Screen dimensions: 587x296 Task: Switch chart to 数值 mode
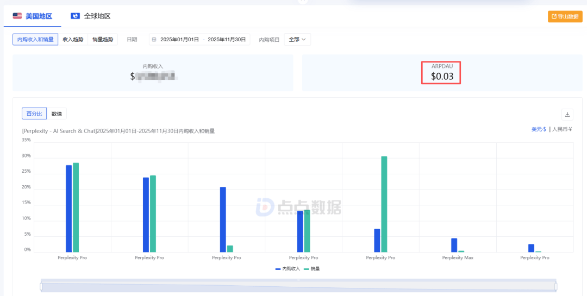(57, 114)
